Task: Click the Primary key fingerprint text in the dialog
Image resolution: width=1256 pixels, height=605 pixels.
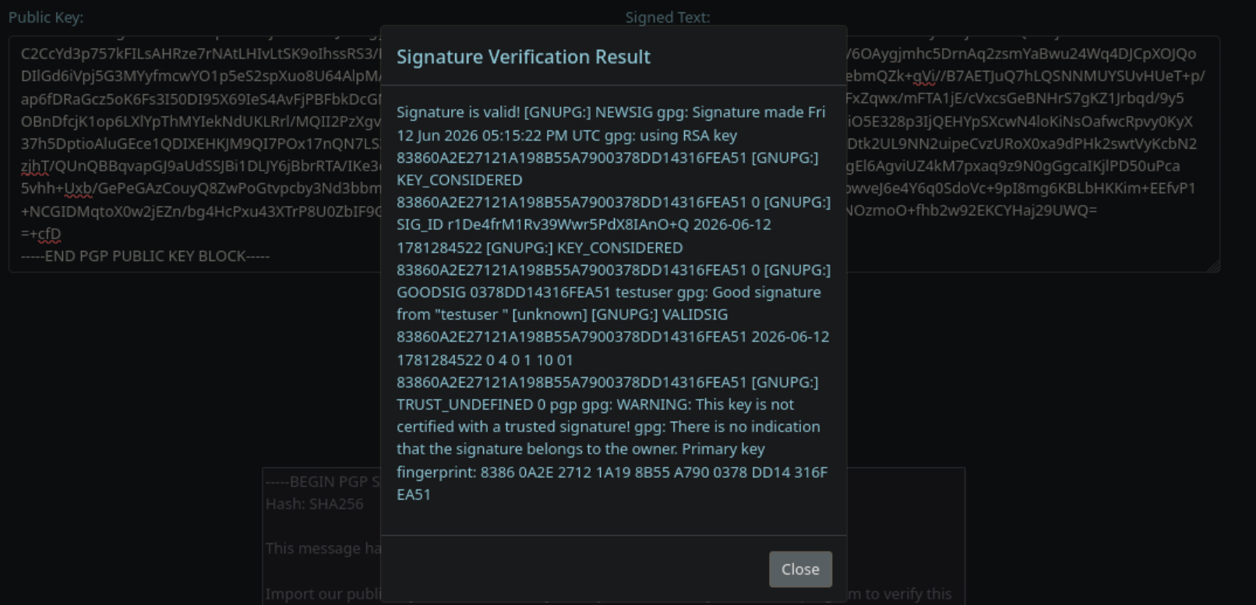Action: 612,472
